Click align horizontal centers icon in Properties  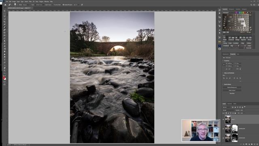point(227,78)
